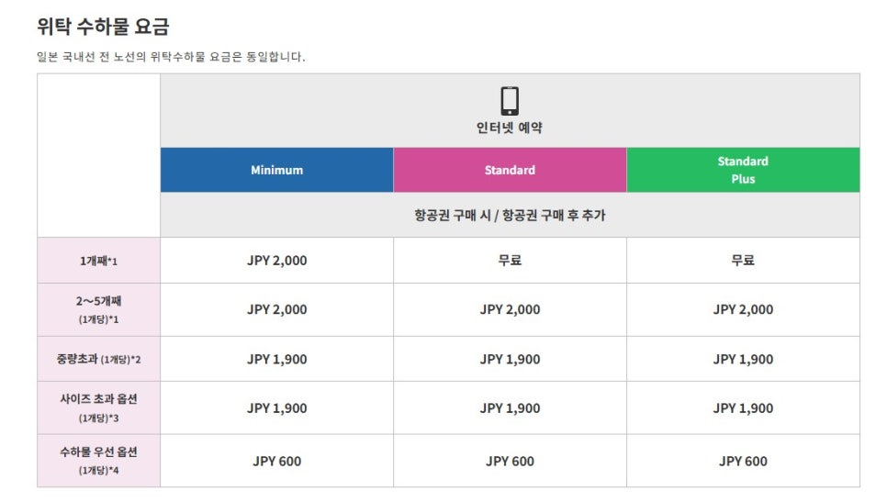Click Standard Plus 2~5개째 fee JPY 2,000
Screen dimensions: 887x502
tap(743, 310)
